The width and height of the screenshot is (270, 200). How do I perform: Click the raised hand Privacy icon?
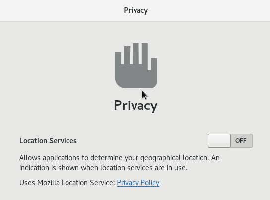pos(136,66)
